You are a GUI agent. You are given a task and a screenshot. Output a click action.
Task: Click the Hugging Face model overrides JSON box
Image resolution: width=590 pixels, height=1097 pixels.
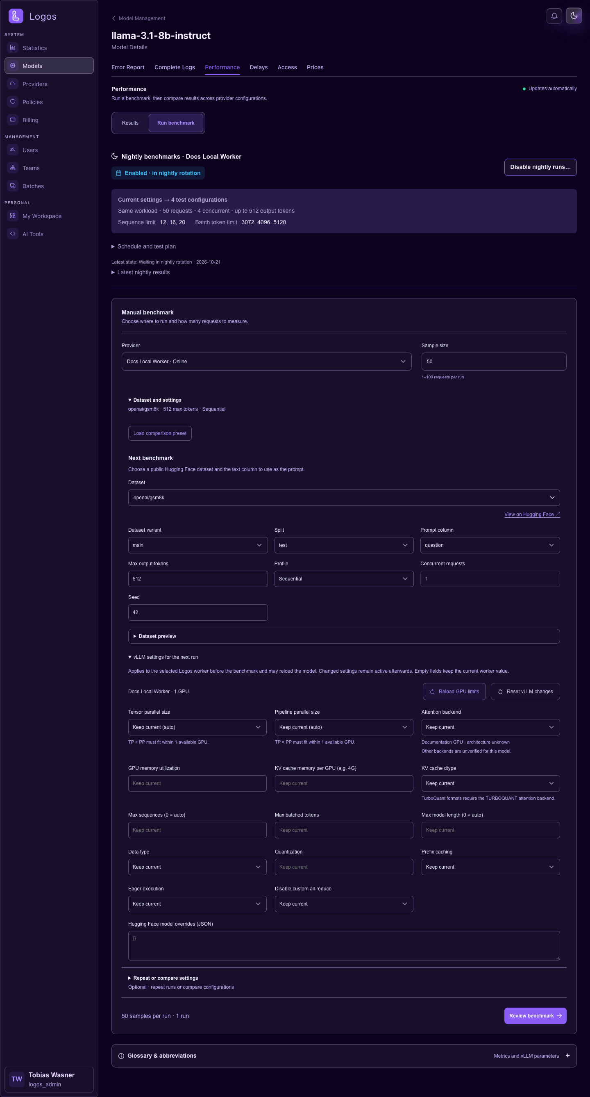344,945
